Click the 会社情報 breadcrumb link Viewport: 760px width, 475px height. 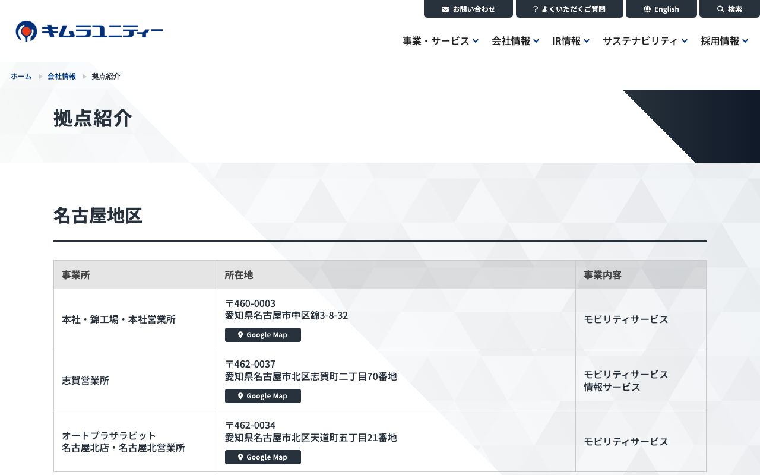point(62,76)
